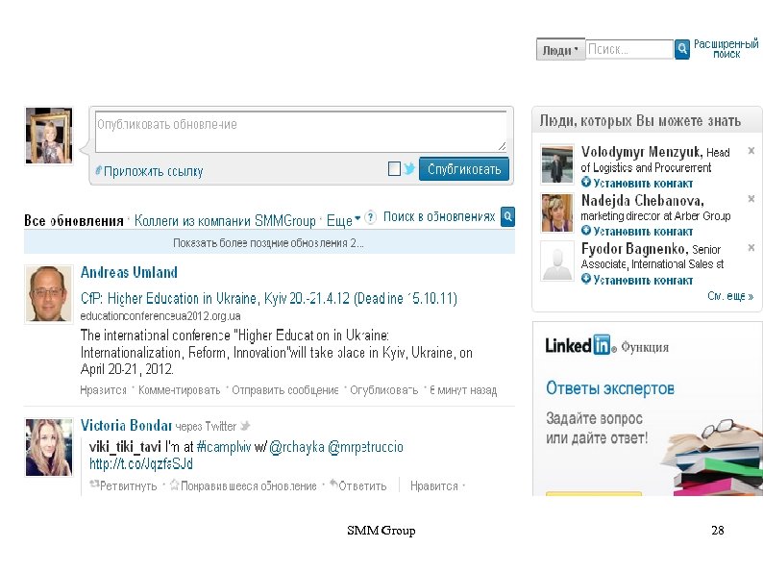This screenshot has height=572, width=763.
Task: Select the Все обновления tab
Action: 73,220
